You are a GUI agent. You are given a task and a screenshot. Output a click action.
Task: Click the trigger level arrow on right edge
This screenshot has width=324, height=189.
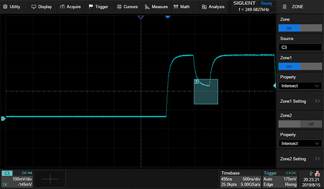pyautogui.click(x=275, y=86)
